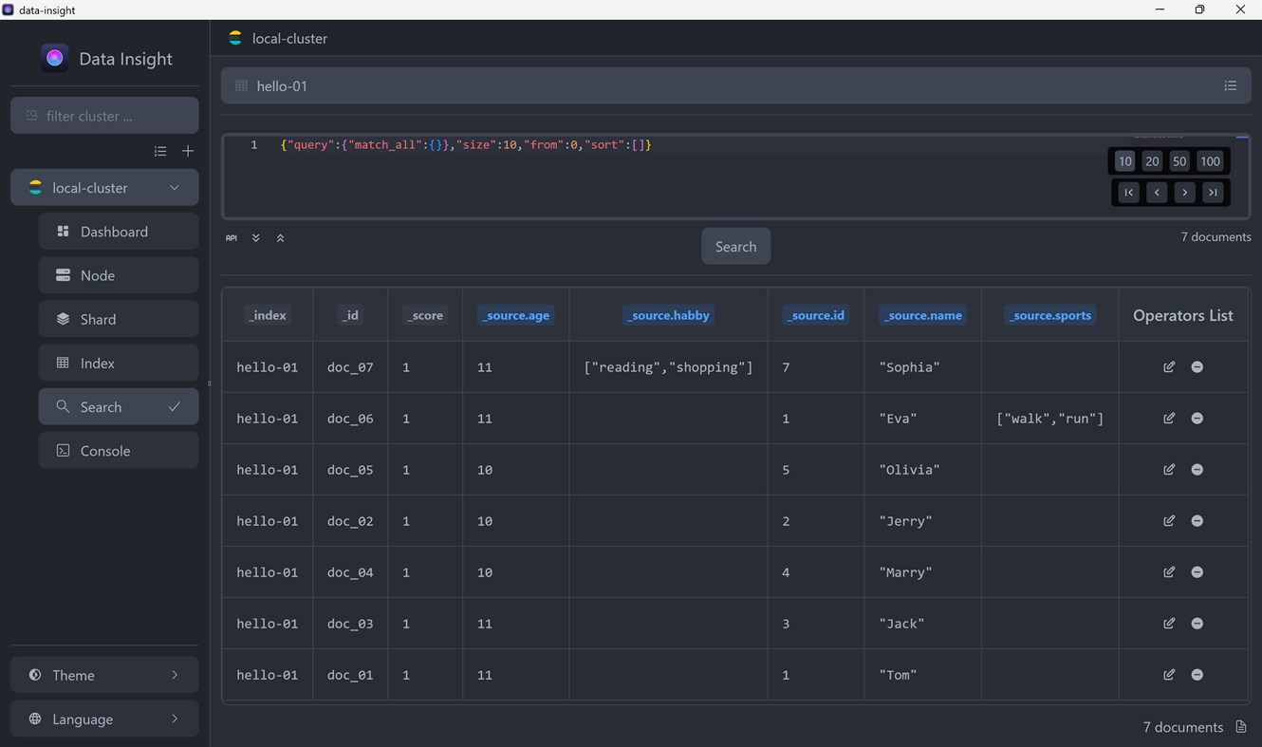Go to last page of results
The width and height of the screenshot is (1262, 747).
pyautogui.click(x=1213, y=192)
